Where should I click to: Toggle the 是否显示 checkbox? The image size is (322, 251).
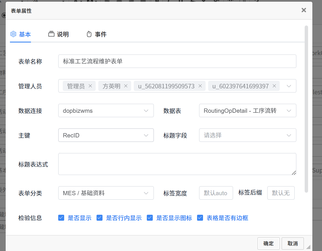point(61,218)
